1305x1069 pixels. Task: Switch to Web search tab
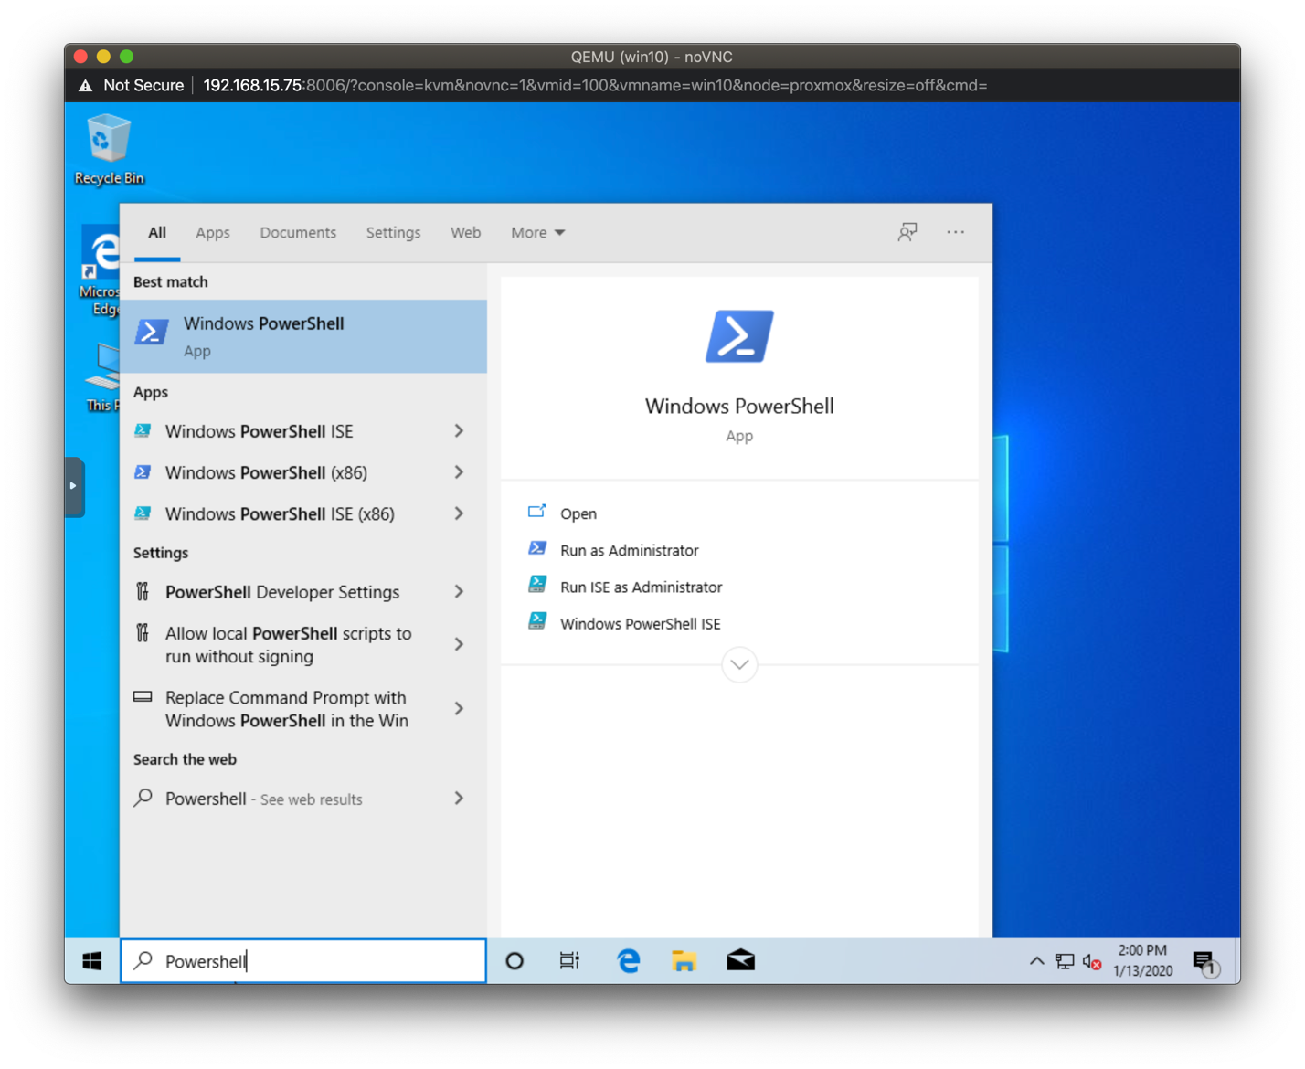(x=465, y=232)
